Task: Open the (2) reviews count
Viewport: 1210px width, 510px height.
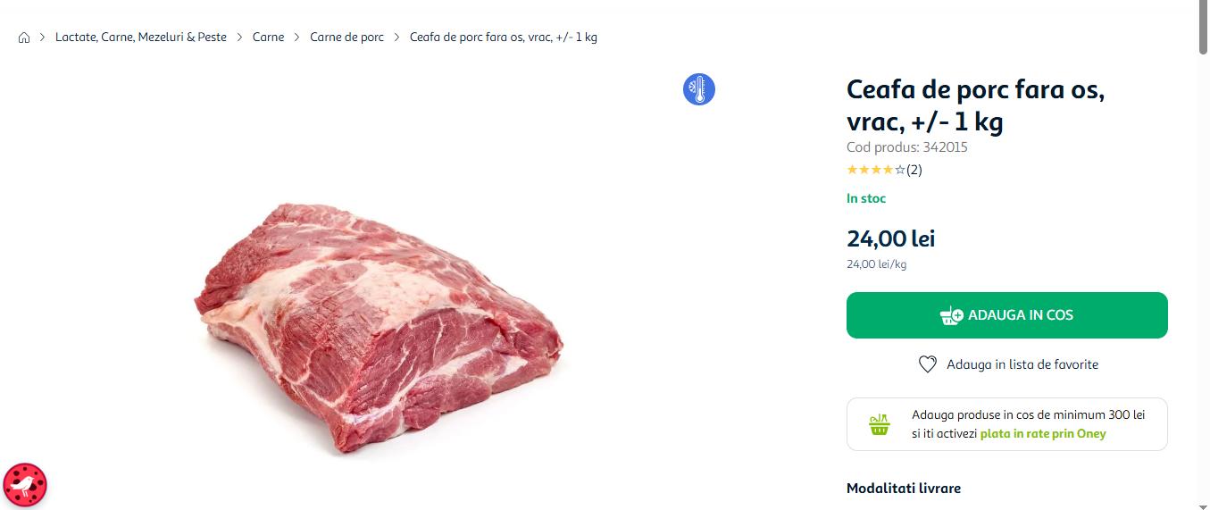Action: pyautogui.click(x=914, y=170)
